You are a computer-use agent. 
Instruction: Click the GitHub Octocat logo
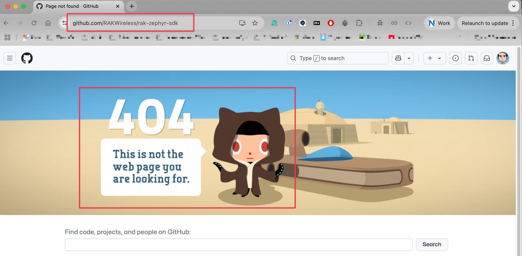point(27,58)
